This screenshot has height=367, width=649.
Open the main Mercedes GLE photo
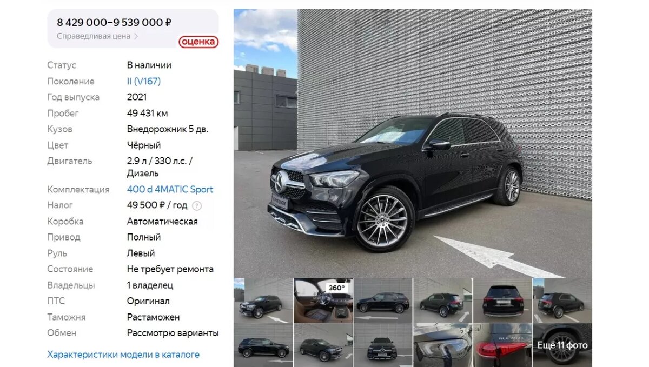[413, 143]
